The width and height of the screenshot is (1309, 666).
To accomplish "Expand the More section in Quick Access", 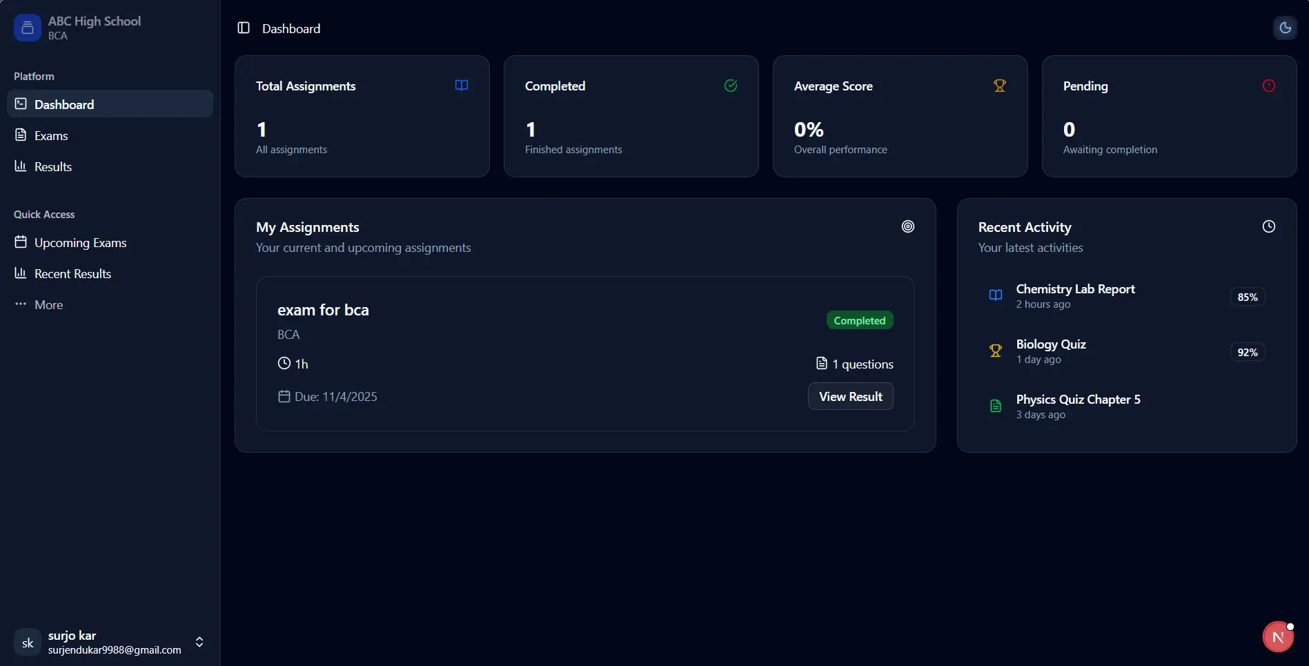I will pyautogui.click(x=48, y=304).
